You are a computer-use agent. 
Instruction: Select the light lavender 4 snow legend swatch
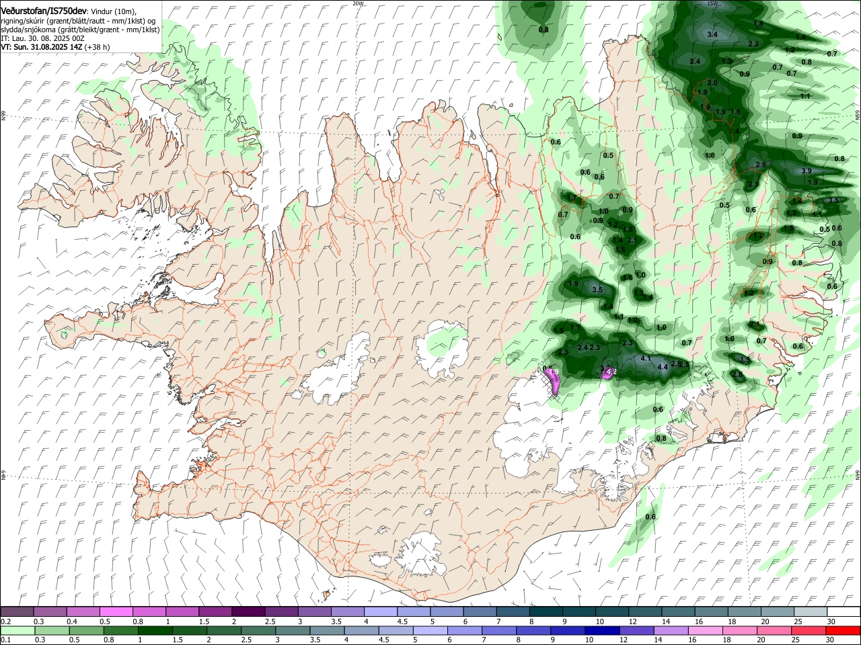tap(381, 612)
